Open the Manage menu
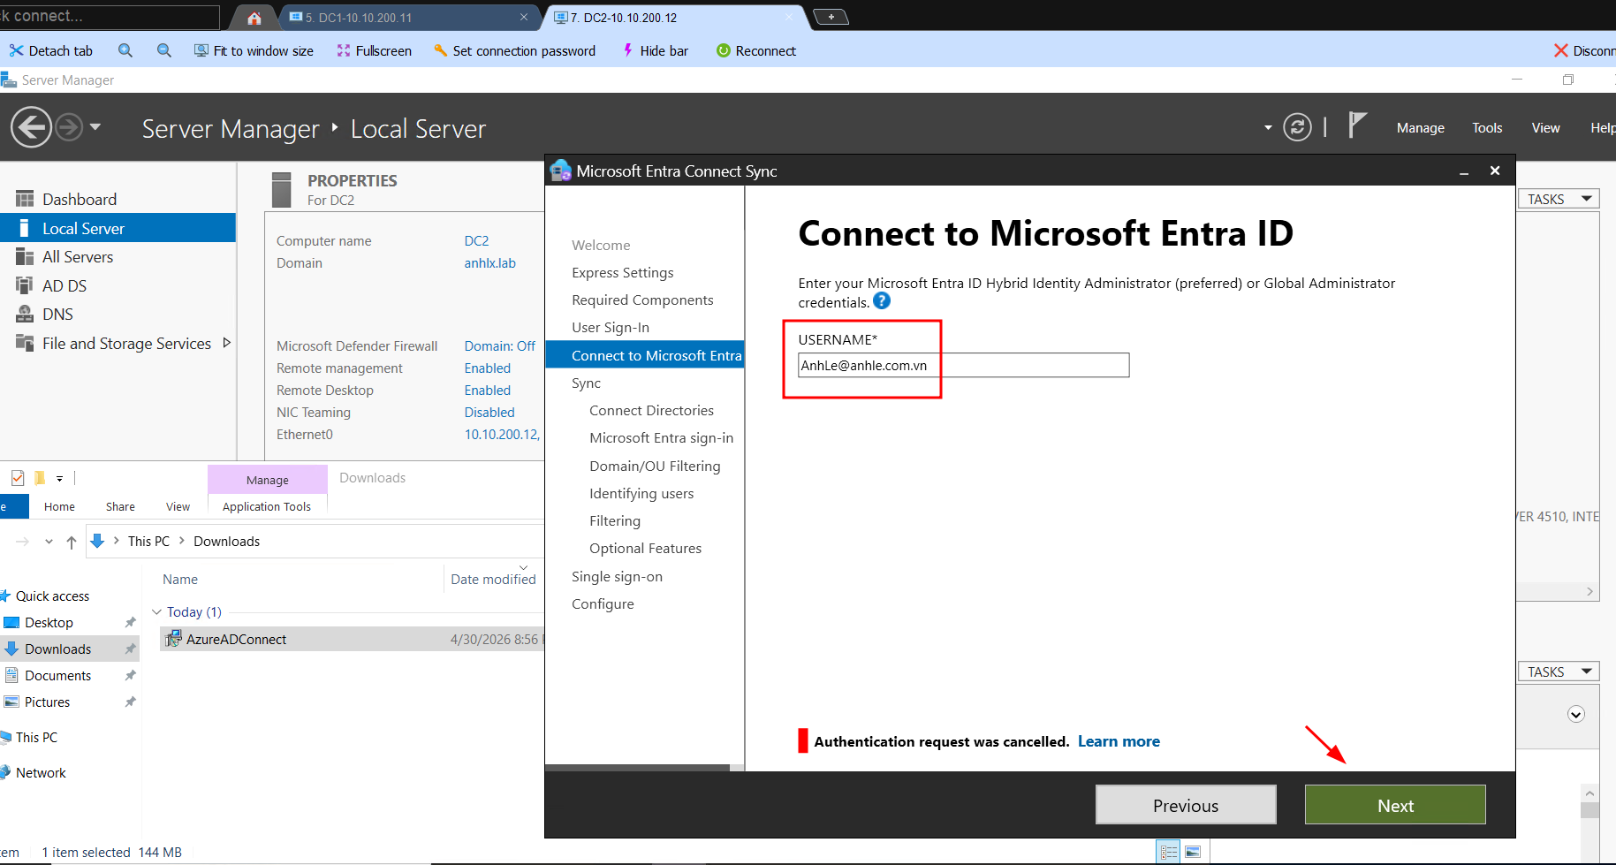Image resolution: width=1616 pixels, height=865 pixels. pos(1421,128)
